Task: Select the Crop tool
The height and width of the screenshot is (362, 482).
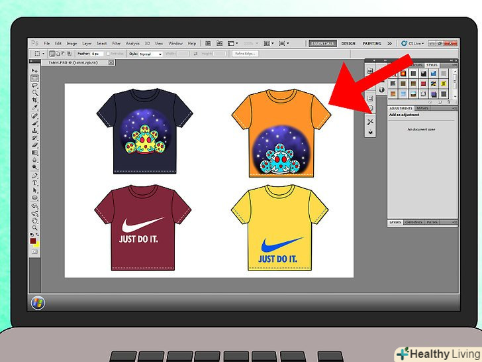Action: pos(35,100)
